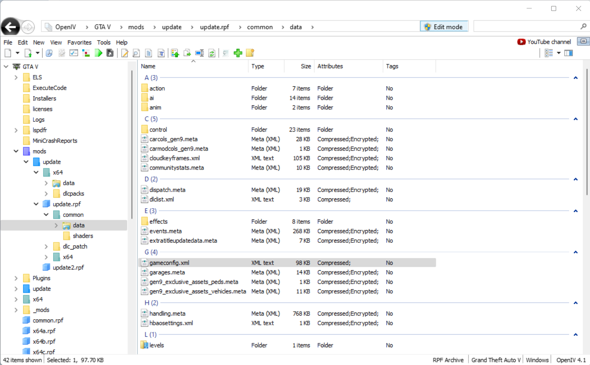Screen dimensions: 590x365
Task: Click the search input field
Action: (526, 26)
